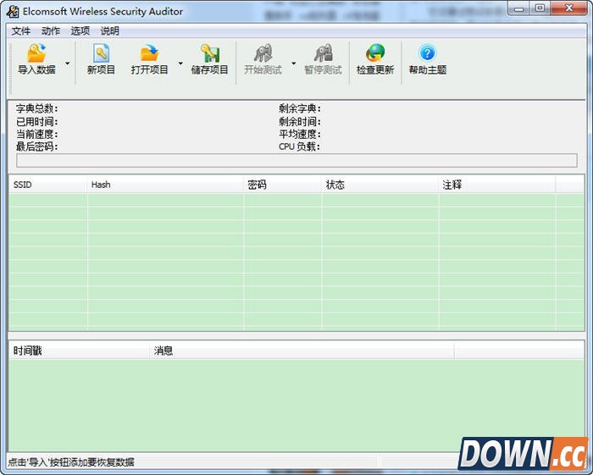The height and width of the screenshot is (475, 593).
Task: Click the progress bar under 最后密码
Action: pos(296,160)
